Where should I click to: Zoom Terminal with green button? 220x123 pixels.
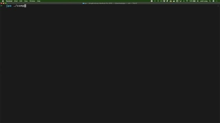(6, 3)
